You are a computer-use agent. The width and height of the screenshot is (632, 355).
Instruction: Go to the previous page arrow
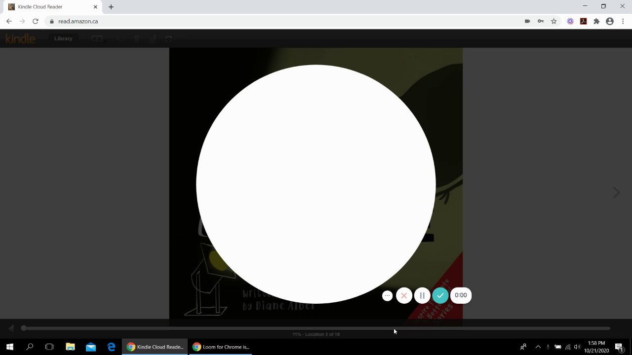pos(11,328)
